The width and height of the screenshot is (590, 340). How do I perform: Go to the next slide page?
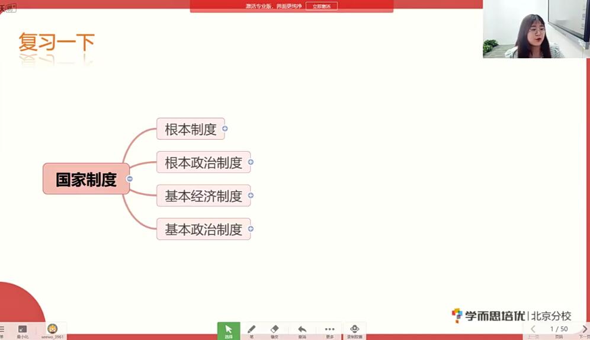[584, 329]
